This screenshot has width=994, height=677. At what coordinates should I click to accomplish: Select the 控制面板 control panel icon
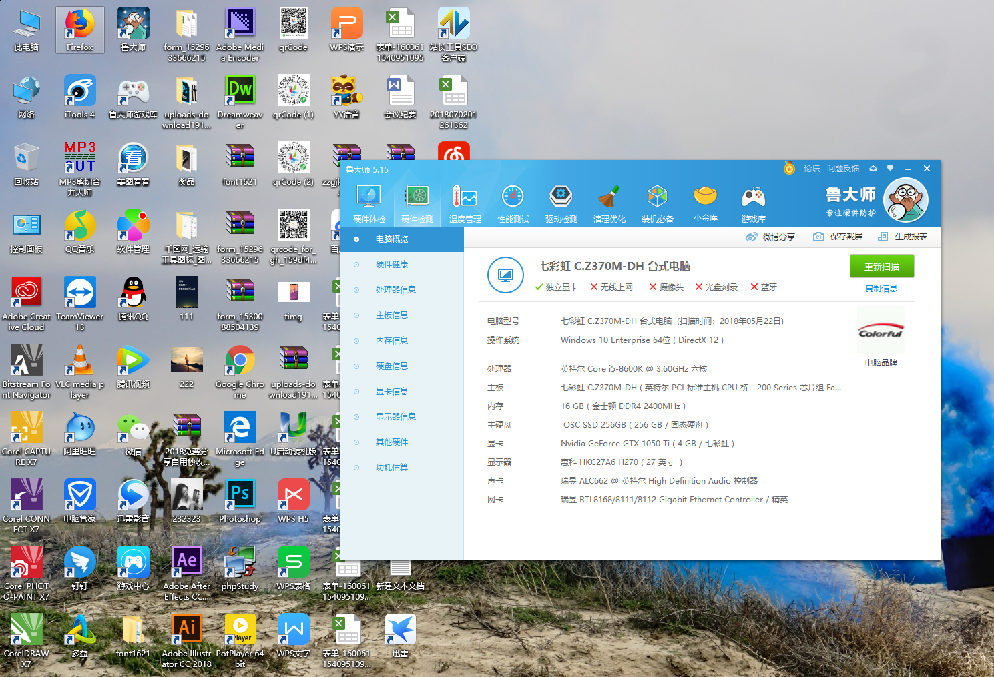[x=27, y=232]
